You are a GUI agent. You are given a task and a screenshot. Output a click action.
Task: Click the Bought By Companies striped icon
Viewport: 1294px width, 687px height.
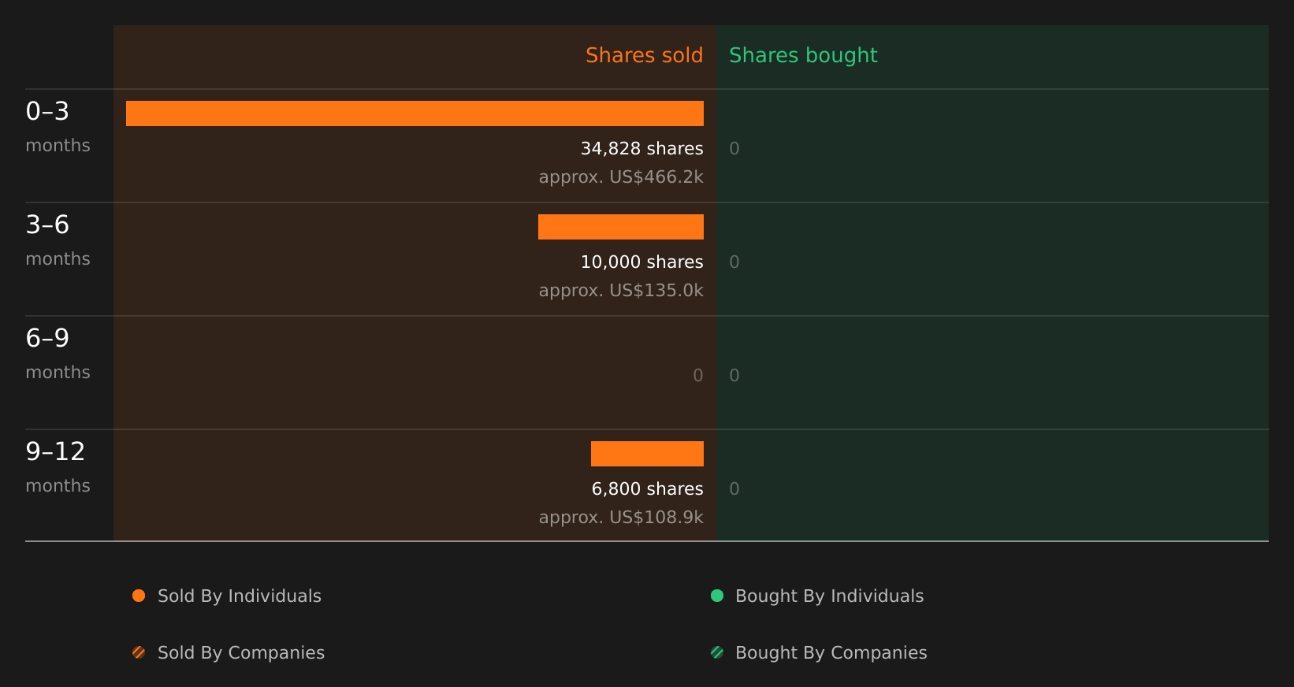717,652
